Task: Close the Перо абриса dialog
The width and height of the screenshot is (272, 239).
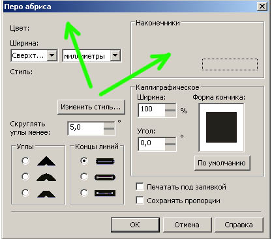Action: coord(262,7)
